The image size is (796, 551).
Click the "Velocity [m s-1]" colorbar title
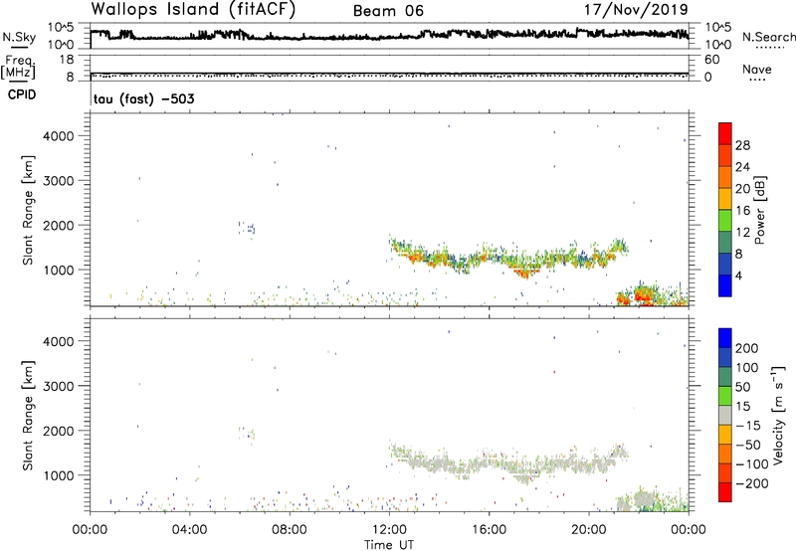pos(778,416)
